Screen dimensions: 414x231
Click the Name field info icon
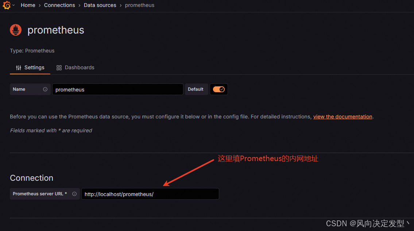[45, 89]
